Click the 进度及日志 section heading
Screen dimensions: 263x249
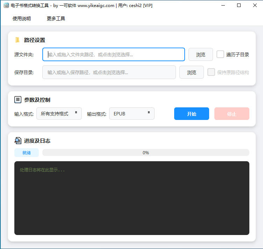(37, 141)
